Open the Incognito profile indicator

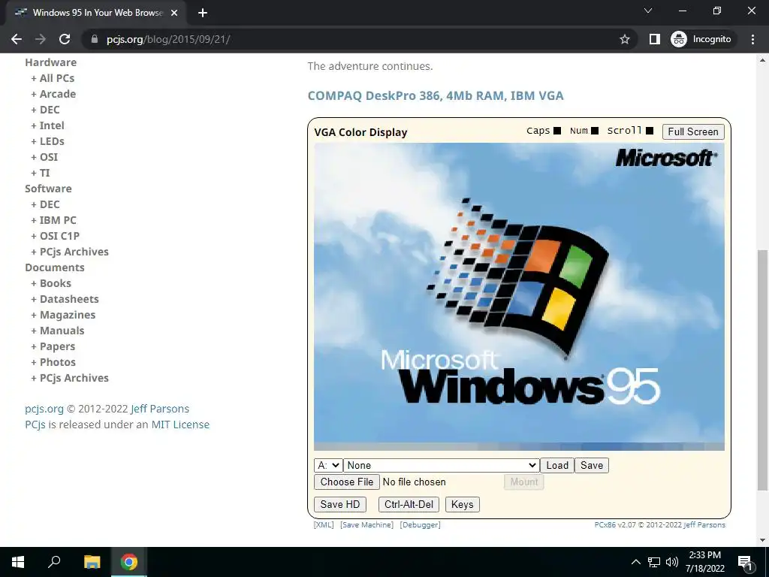[701, 39]
